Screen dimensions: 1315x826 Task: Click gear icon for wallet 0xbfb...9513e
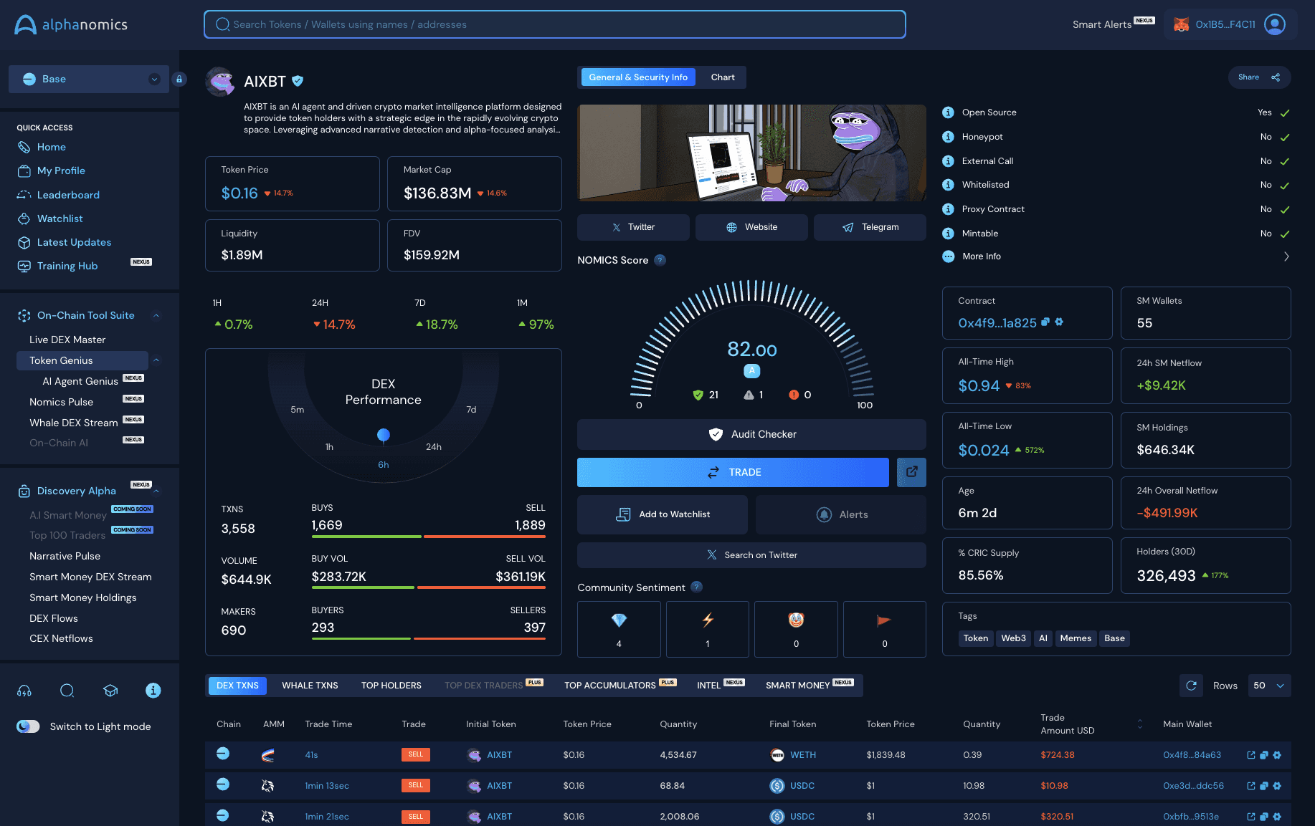(1277, 817)
